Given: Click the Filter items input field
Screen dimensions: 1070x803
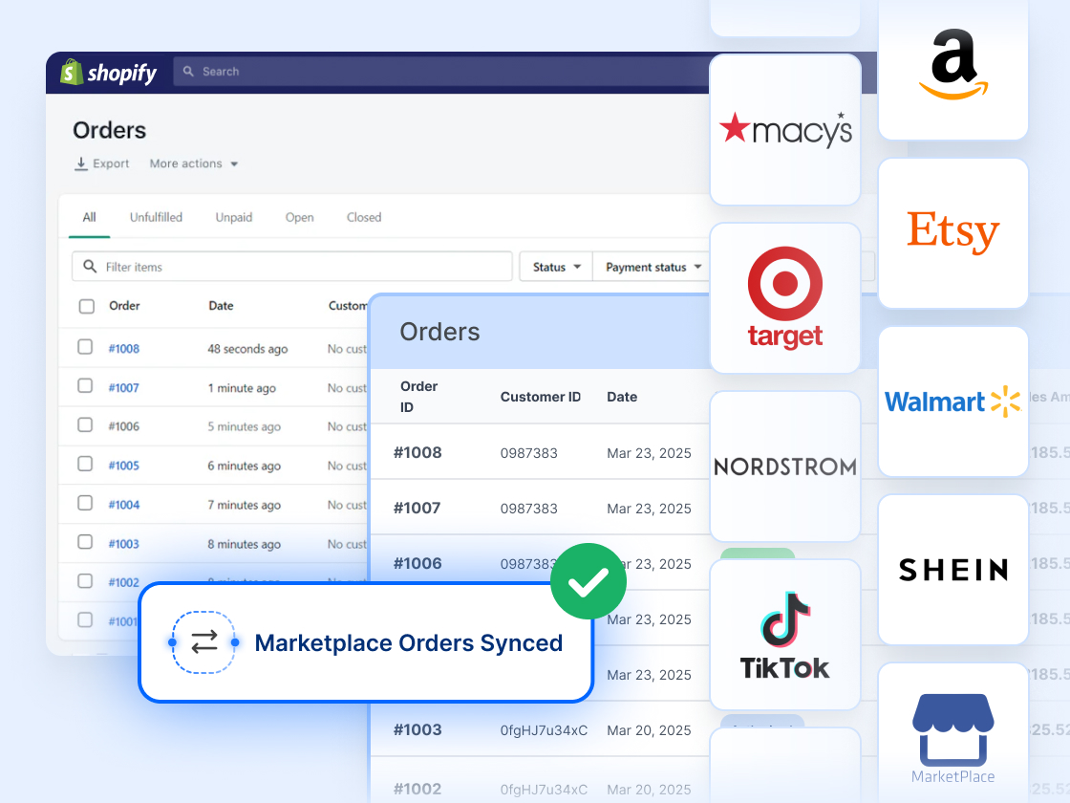Looking at the screenshot, I should pos(292,267).
